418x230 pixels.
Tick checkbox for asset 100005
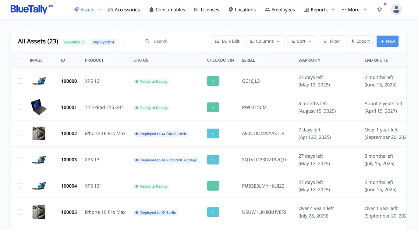coord(21,212)
